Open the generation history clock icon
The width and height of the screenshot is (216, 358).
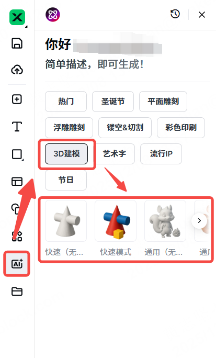[x=175, y=14]
